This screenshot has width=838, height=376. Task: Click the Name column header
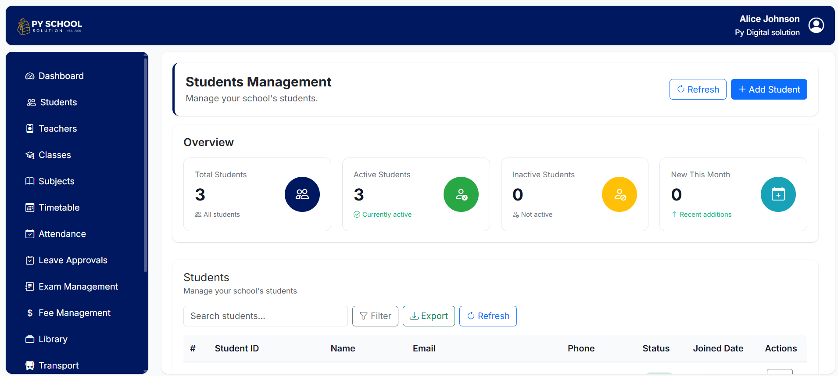click(x=343, y=348)
